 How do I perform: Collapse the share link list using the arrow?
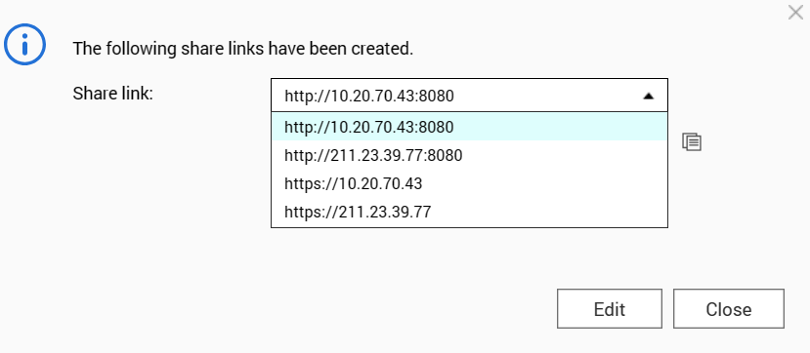click(x=649, y=96)
